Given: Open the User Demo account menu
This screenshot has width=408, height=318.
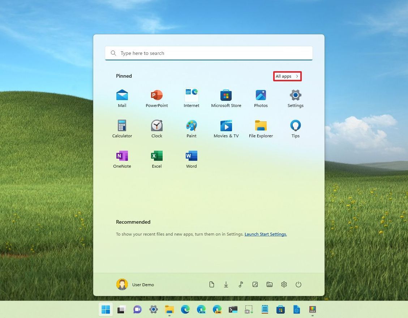Looking at the screenshot, I should point(135,284).
